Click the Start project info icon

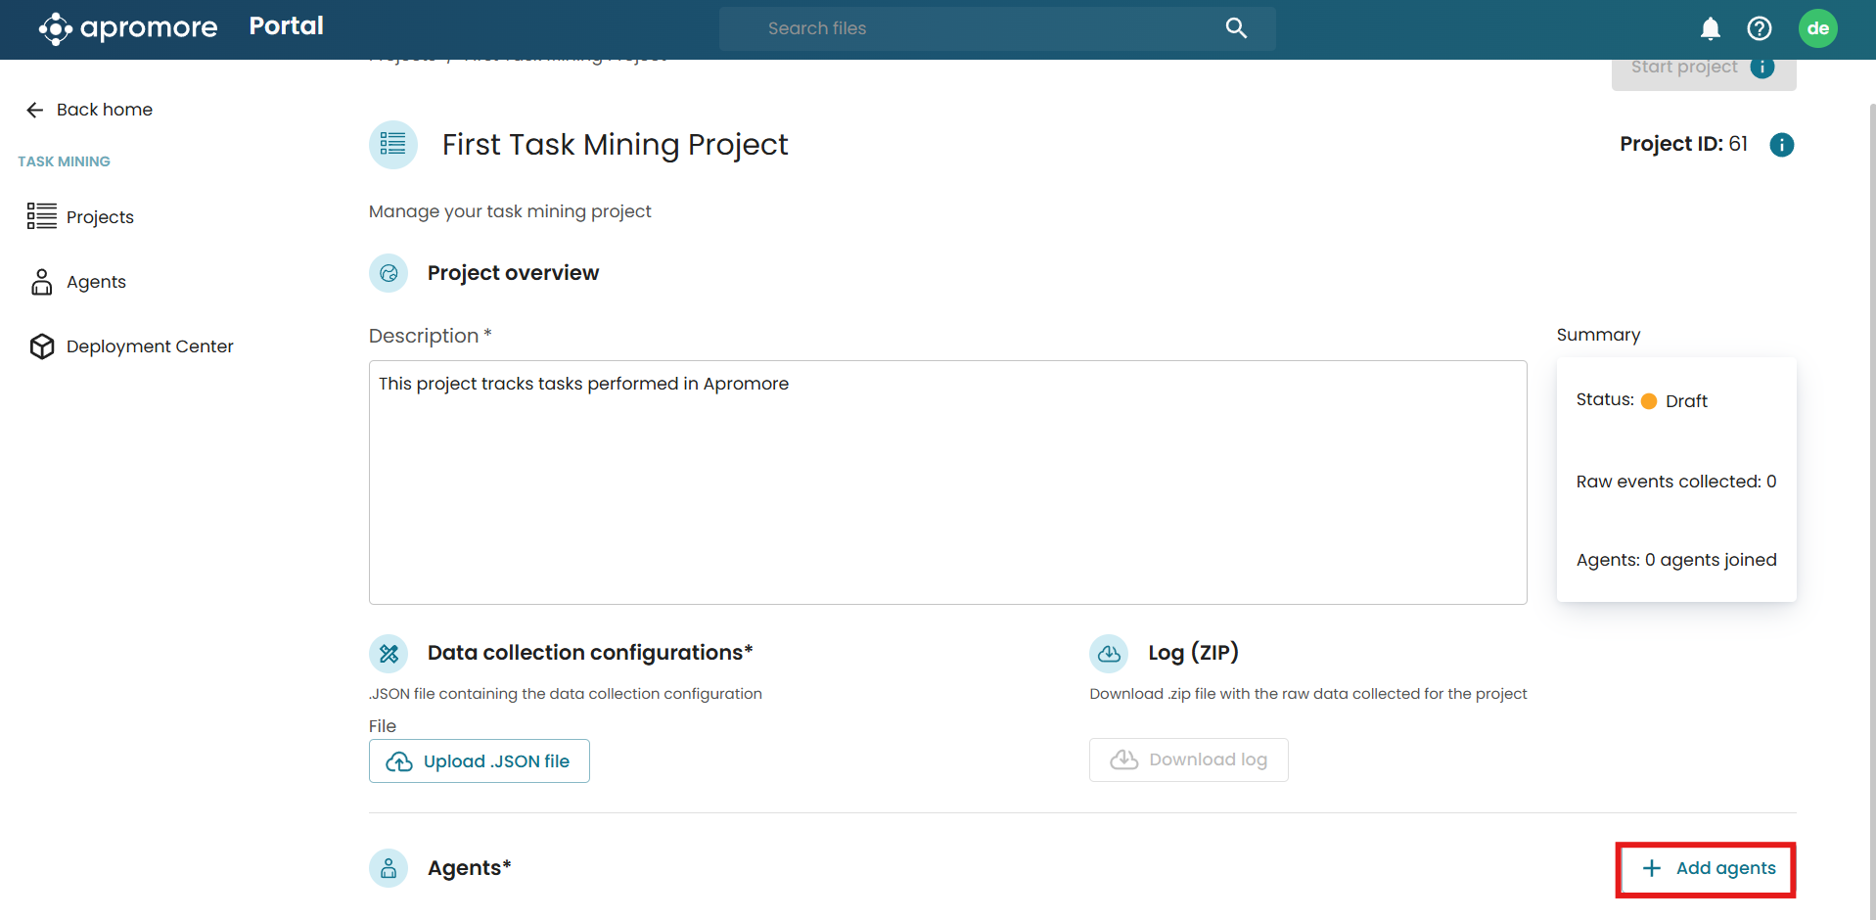[x=1762, y=68]
